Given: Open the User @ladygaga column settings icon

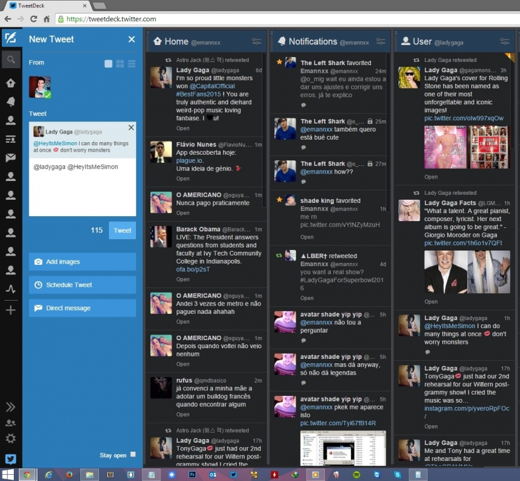Looking at the screenshot, I should (505, 41).
